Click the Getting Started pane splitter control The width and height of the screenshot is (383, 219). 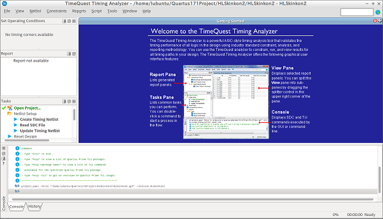380,21
